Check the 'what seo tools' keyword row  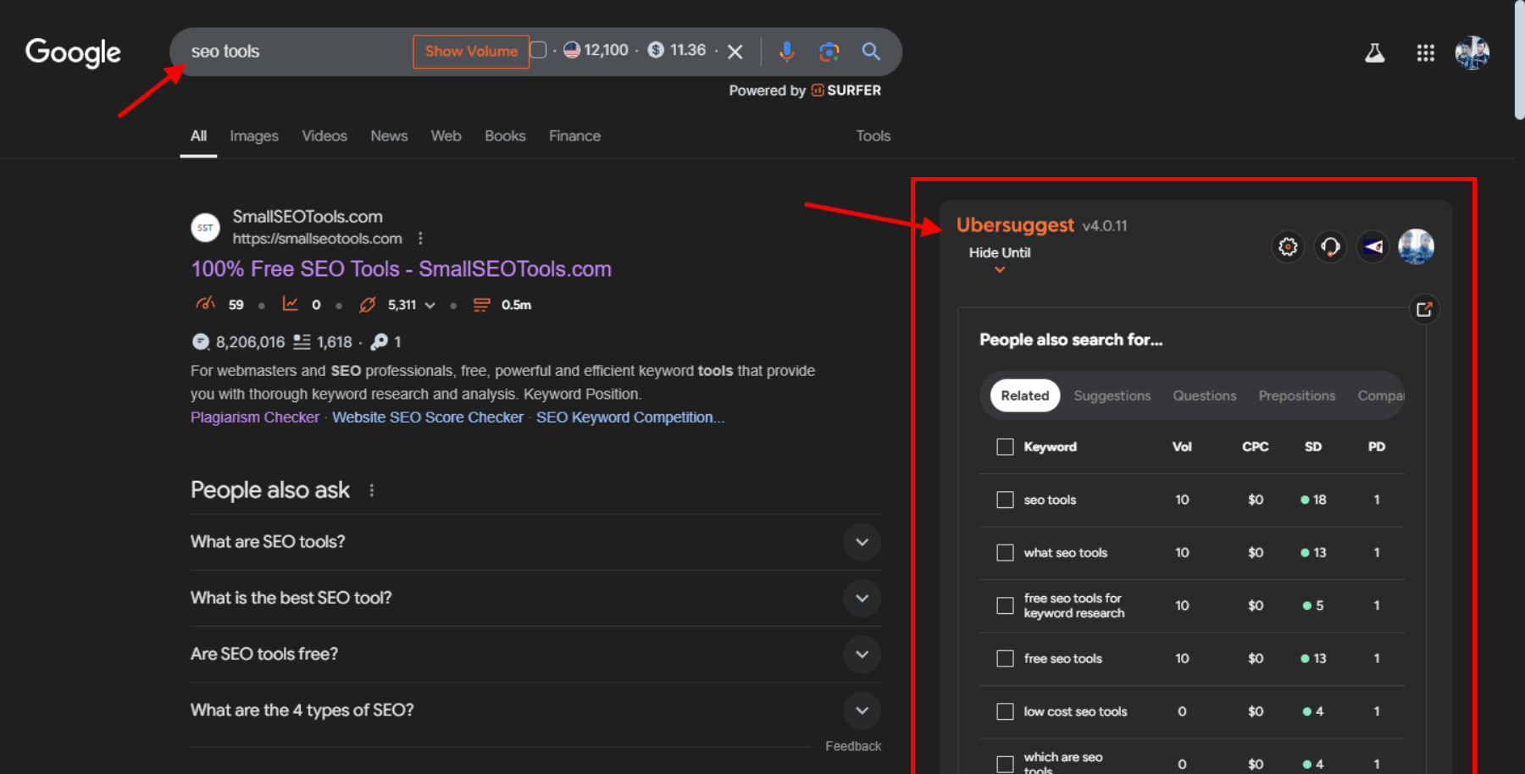coord(1005,552)
